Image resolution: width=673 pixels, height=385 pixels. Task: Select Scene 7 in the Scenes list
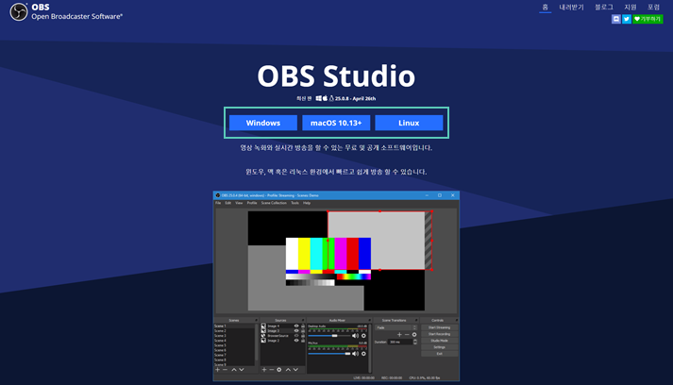pyautogui.click(x=234, y=355)
